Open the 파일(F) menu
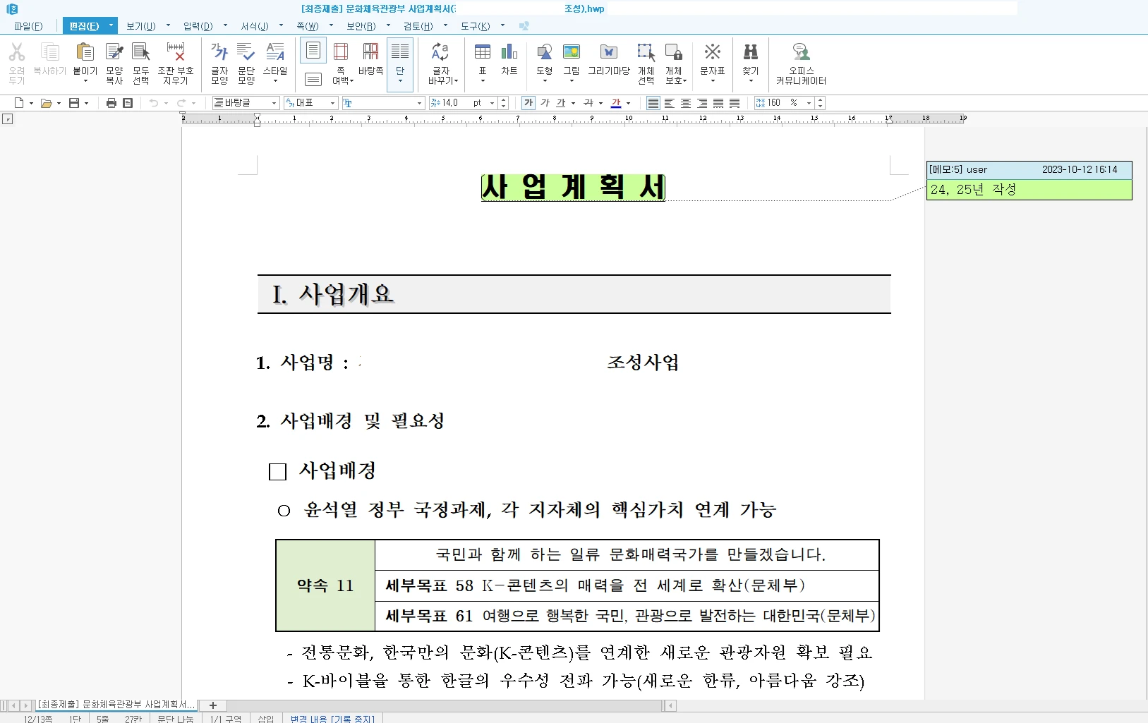 point(28,26)
